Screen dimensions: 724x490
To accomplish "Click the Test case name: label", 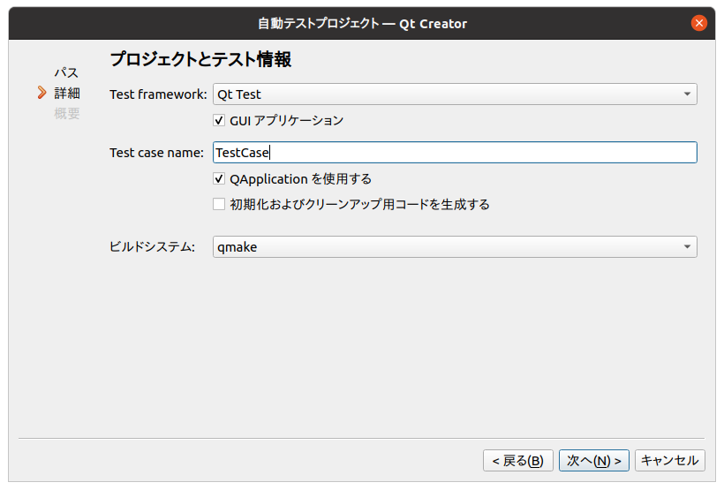I will [x=156, y=153].
